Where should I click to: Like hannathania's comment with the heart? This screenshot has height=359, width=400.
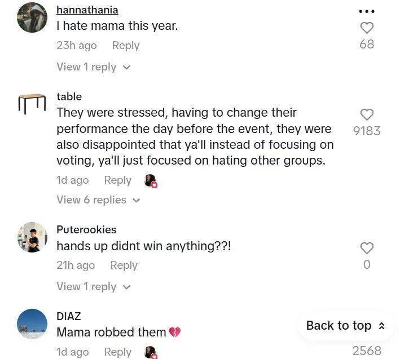click(367, 28)
